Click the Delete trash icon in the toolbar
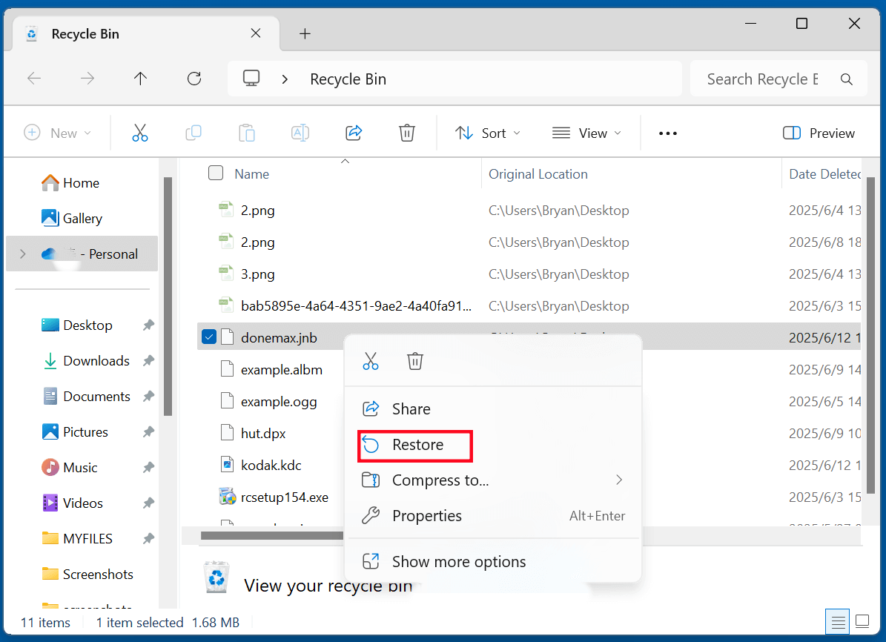Viewport: 886px width, 642px height. [x=406, y=133]
